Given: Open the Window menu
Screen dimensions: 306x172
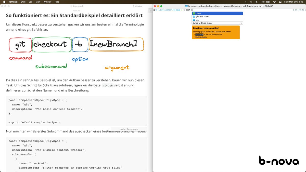Looking at the screenshot, I should tap(47, 2).
